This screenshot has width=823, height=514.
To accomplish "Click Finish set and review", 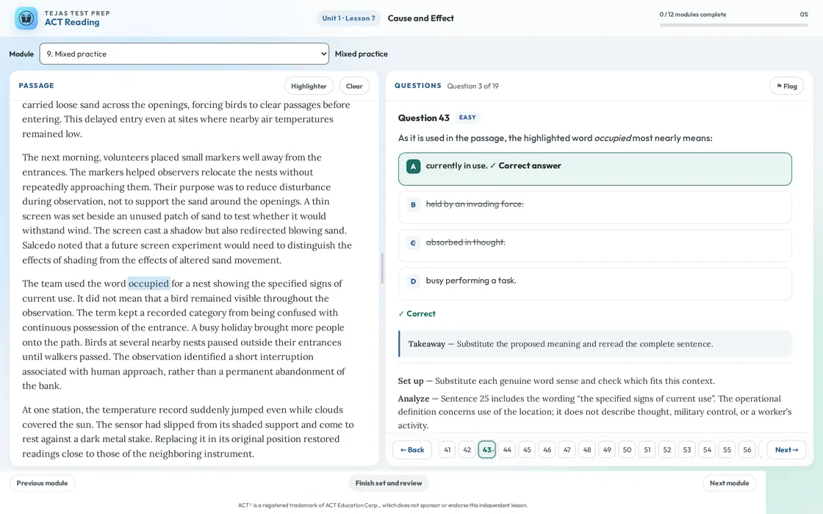I will (x=389, y=483).
